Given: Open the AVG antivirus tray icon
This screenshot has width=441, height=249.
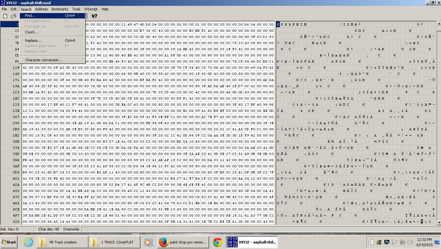Looking at the screenshot, I should [x=379, y=242].
